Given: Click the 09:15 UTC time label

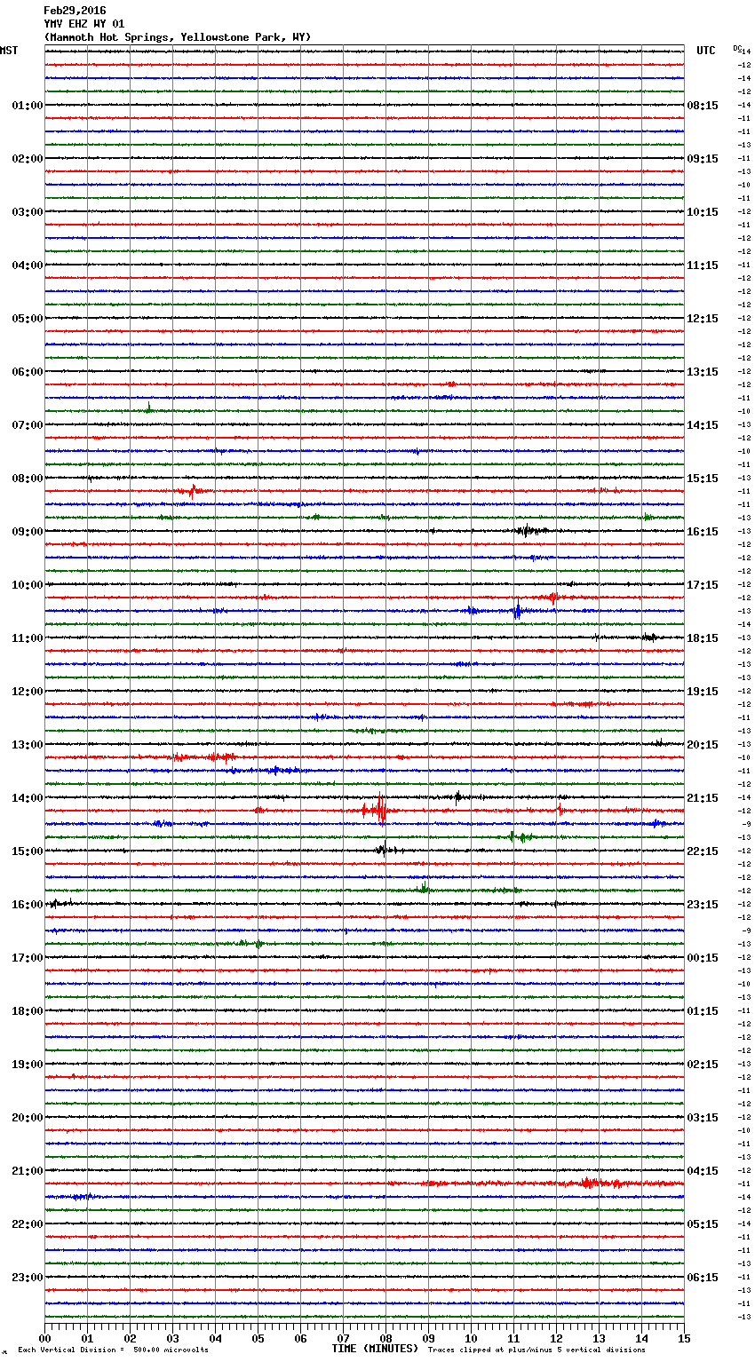Looking at the screenshot, I should pos(703,159).
